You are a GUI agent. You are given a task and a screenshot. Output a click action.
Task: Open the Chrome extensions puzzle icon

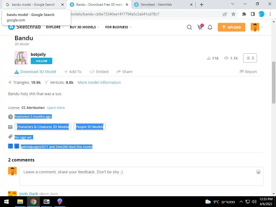pyautogui.click(x=244, y=14)
